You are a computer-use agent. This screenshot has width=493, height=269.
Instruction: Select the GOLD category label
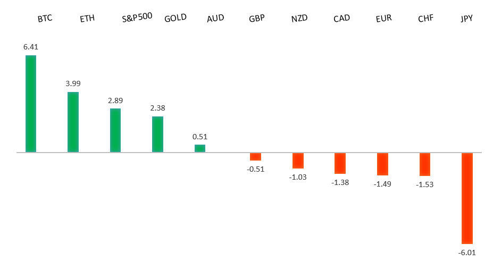point(176,18)
